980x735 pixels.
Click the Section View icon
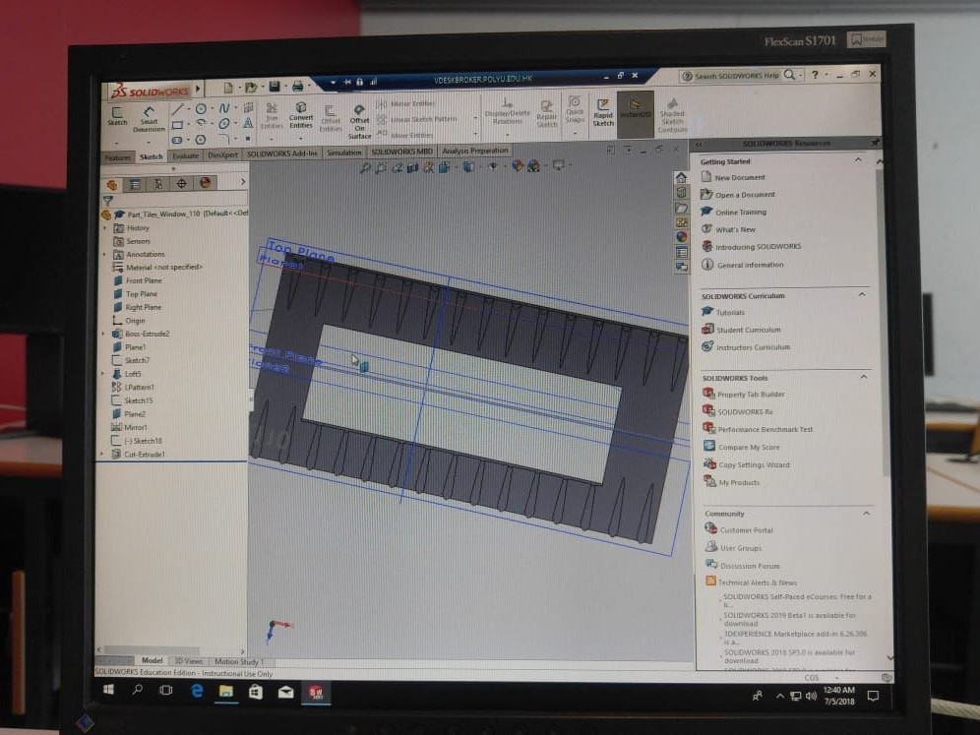pos(412,167)
